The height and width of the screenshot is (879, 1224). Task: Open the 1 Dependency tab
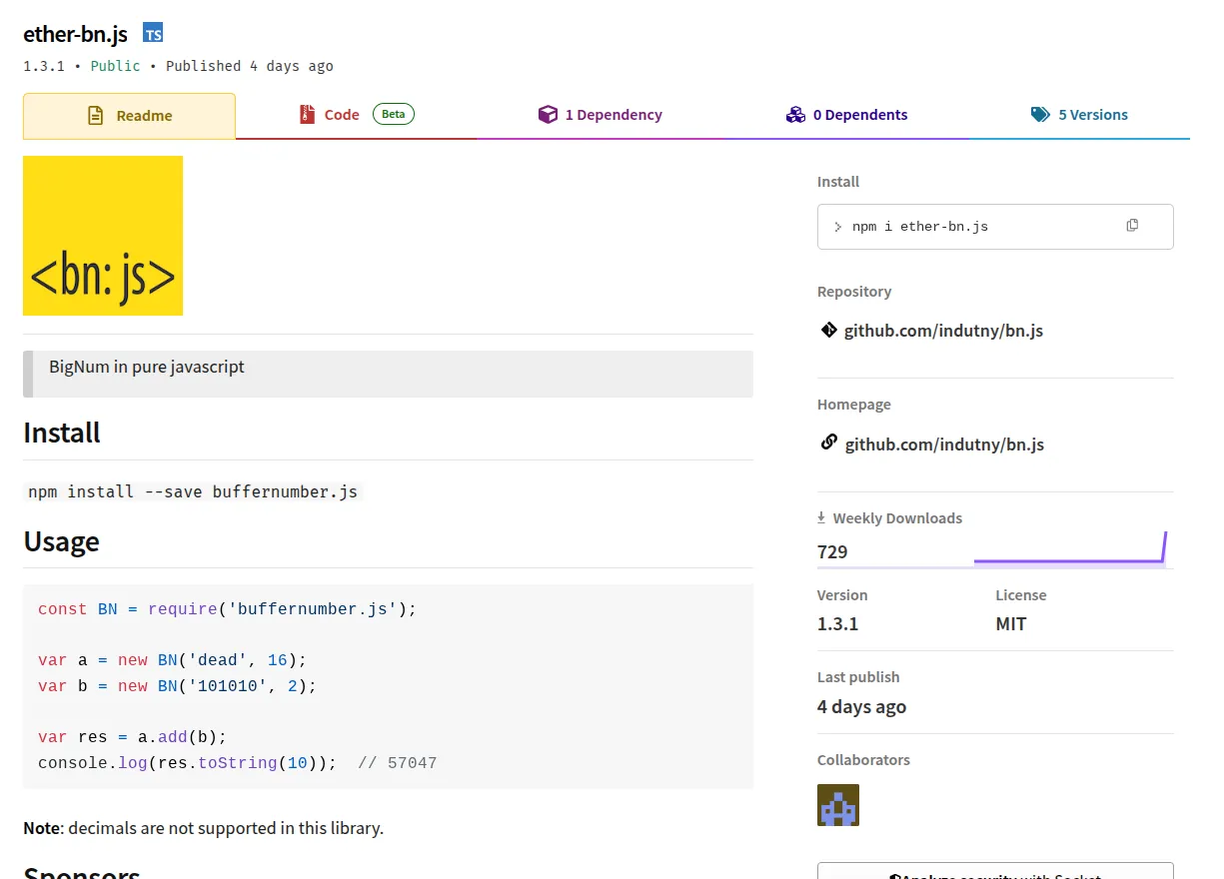click(600, 115)
